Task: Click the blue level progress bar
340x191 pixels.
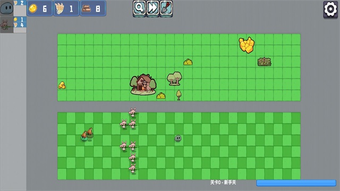Action: coord(296,183)
